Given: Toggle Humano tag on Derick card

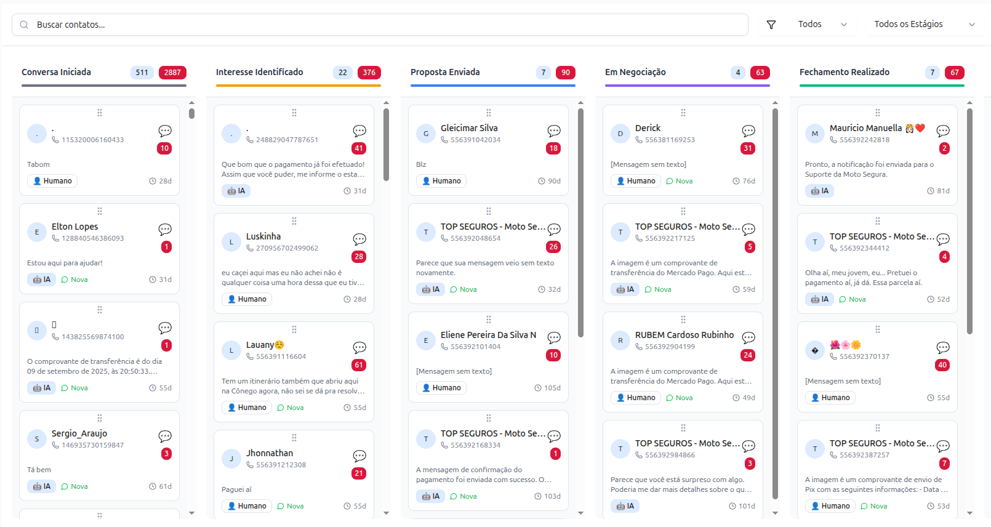Looking at the screenshot, I should [636, 181].
